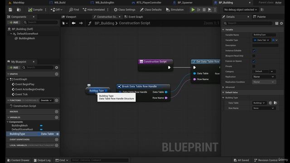Select DefaultSceneRoot in components tree
The width and height of the screenshot is (290, 163).
click(x=27, y=34)
